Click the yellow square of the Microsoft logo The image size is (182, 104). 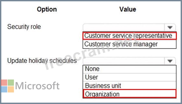(x=11, y=89)
